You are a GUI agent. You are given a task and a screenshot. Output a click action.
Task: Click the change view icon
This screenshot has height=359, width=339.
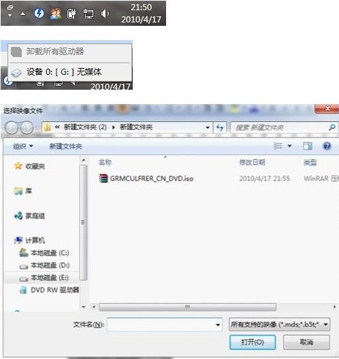278,146
